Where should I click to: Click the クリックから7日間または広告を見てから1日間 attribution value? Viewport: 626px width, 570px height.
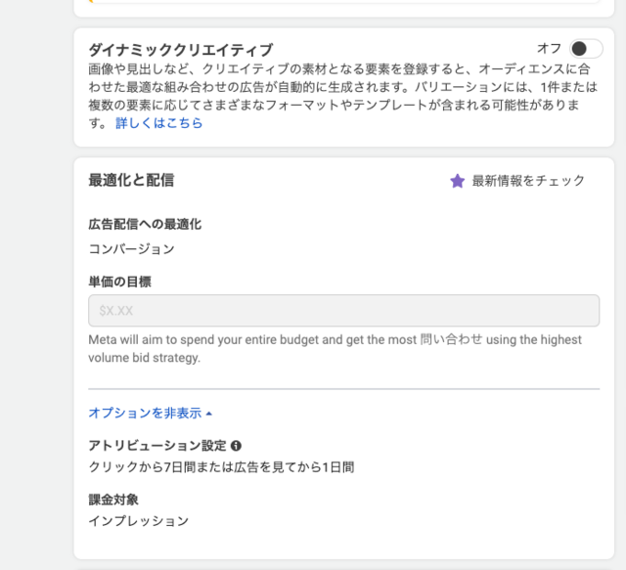click(x=221, y=466)
